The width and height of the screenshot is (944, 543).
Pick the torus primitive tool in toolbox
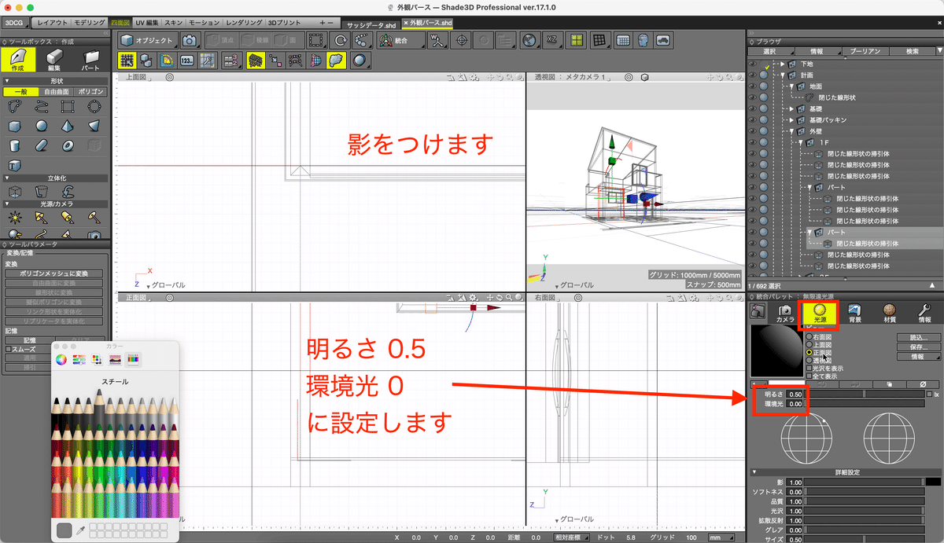coord(68,145)
